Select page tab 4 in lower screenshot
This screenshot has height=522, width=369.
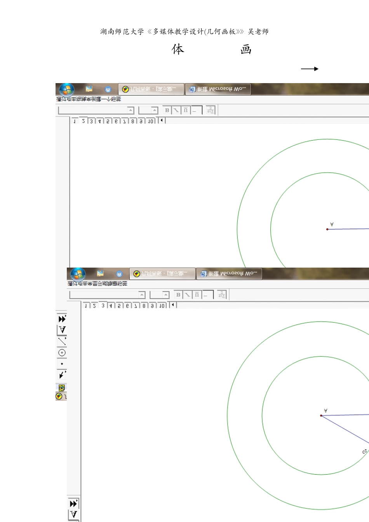111,306
